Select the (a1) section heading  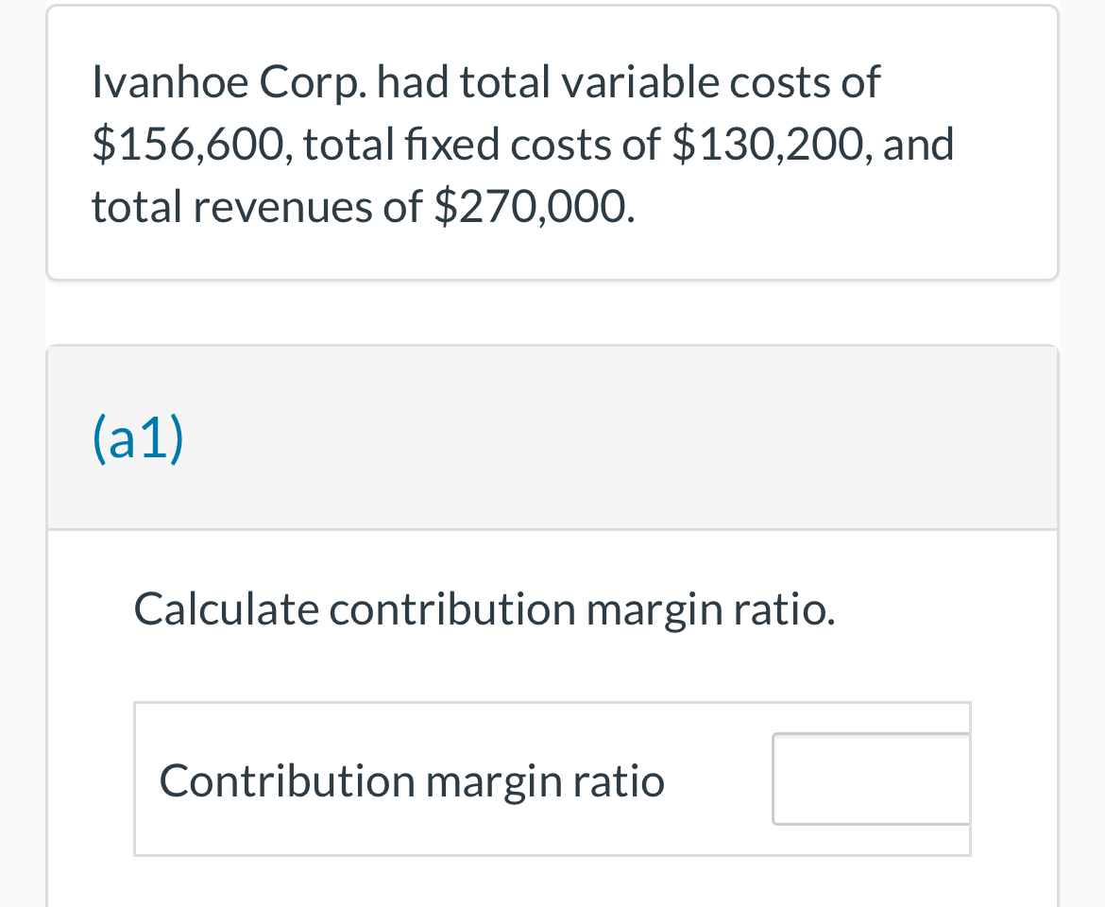click(138, 438)
